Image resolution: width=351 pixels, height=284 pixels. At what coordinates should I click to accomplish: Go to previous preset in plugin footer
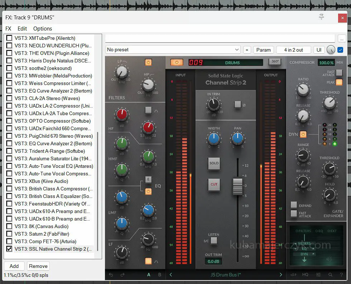point(171,275)
